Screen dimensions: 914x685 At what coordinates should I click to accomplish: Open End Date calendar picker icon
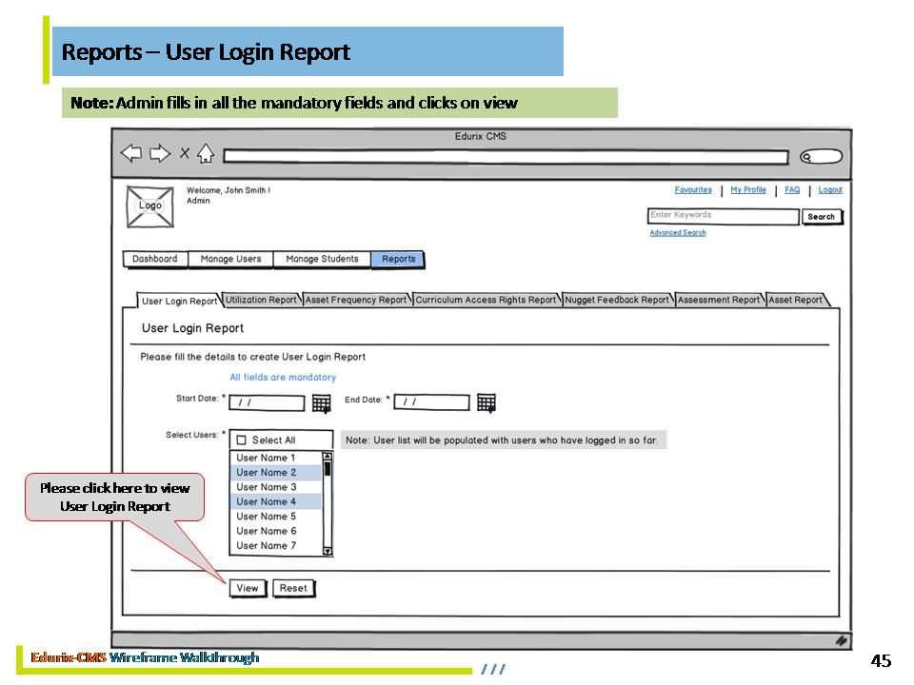[487, 403]
